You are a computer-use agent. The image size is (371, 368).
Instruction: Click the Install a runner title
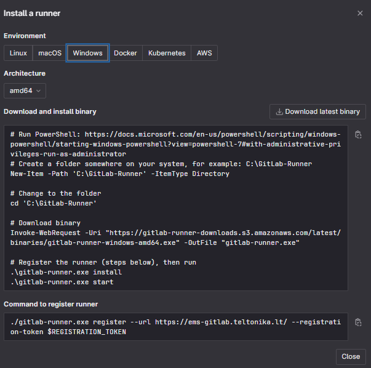(x=32, y=13)
